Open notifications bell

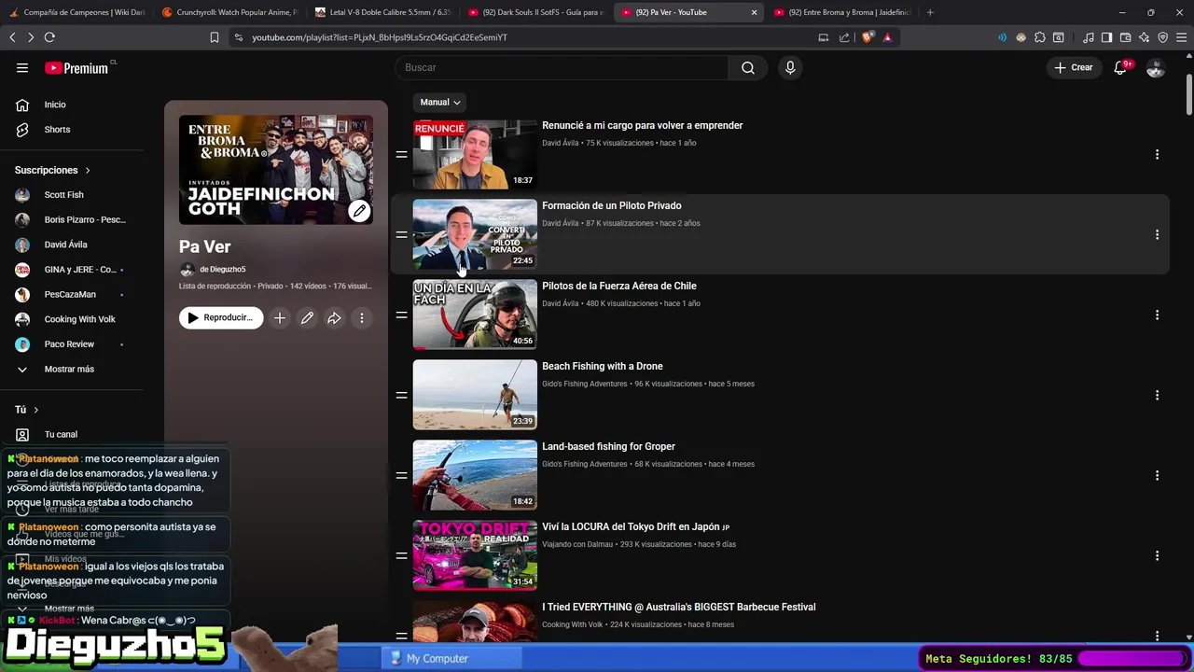tap(1120, 67)
